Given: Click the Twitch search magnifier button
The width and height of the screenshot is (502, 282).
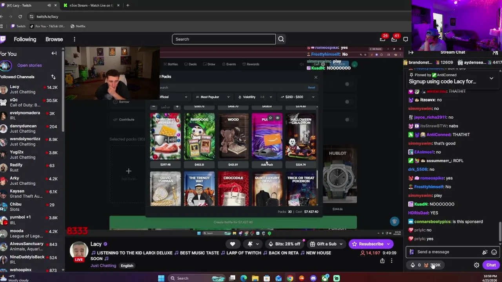Looking at the screenshot, I should (x=281, y=39).
